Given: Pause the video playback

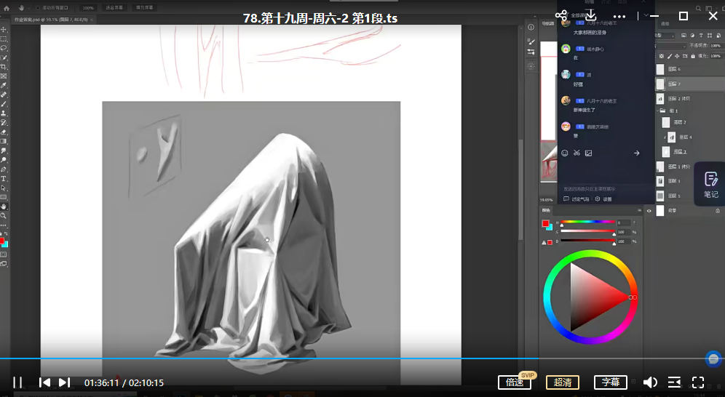Looking at the screenshot, I should coord(17,382).
